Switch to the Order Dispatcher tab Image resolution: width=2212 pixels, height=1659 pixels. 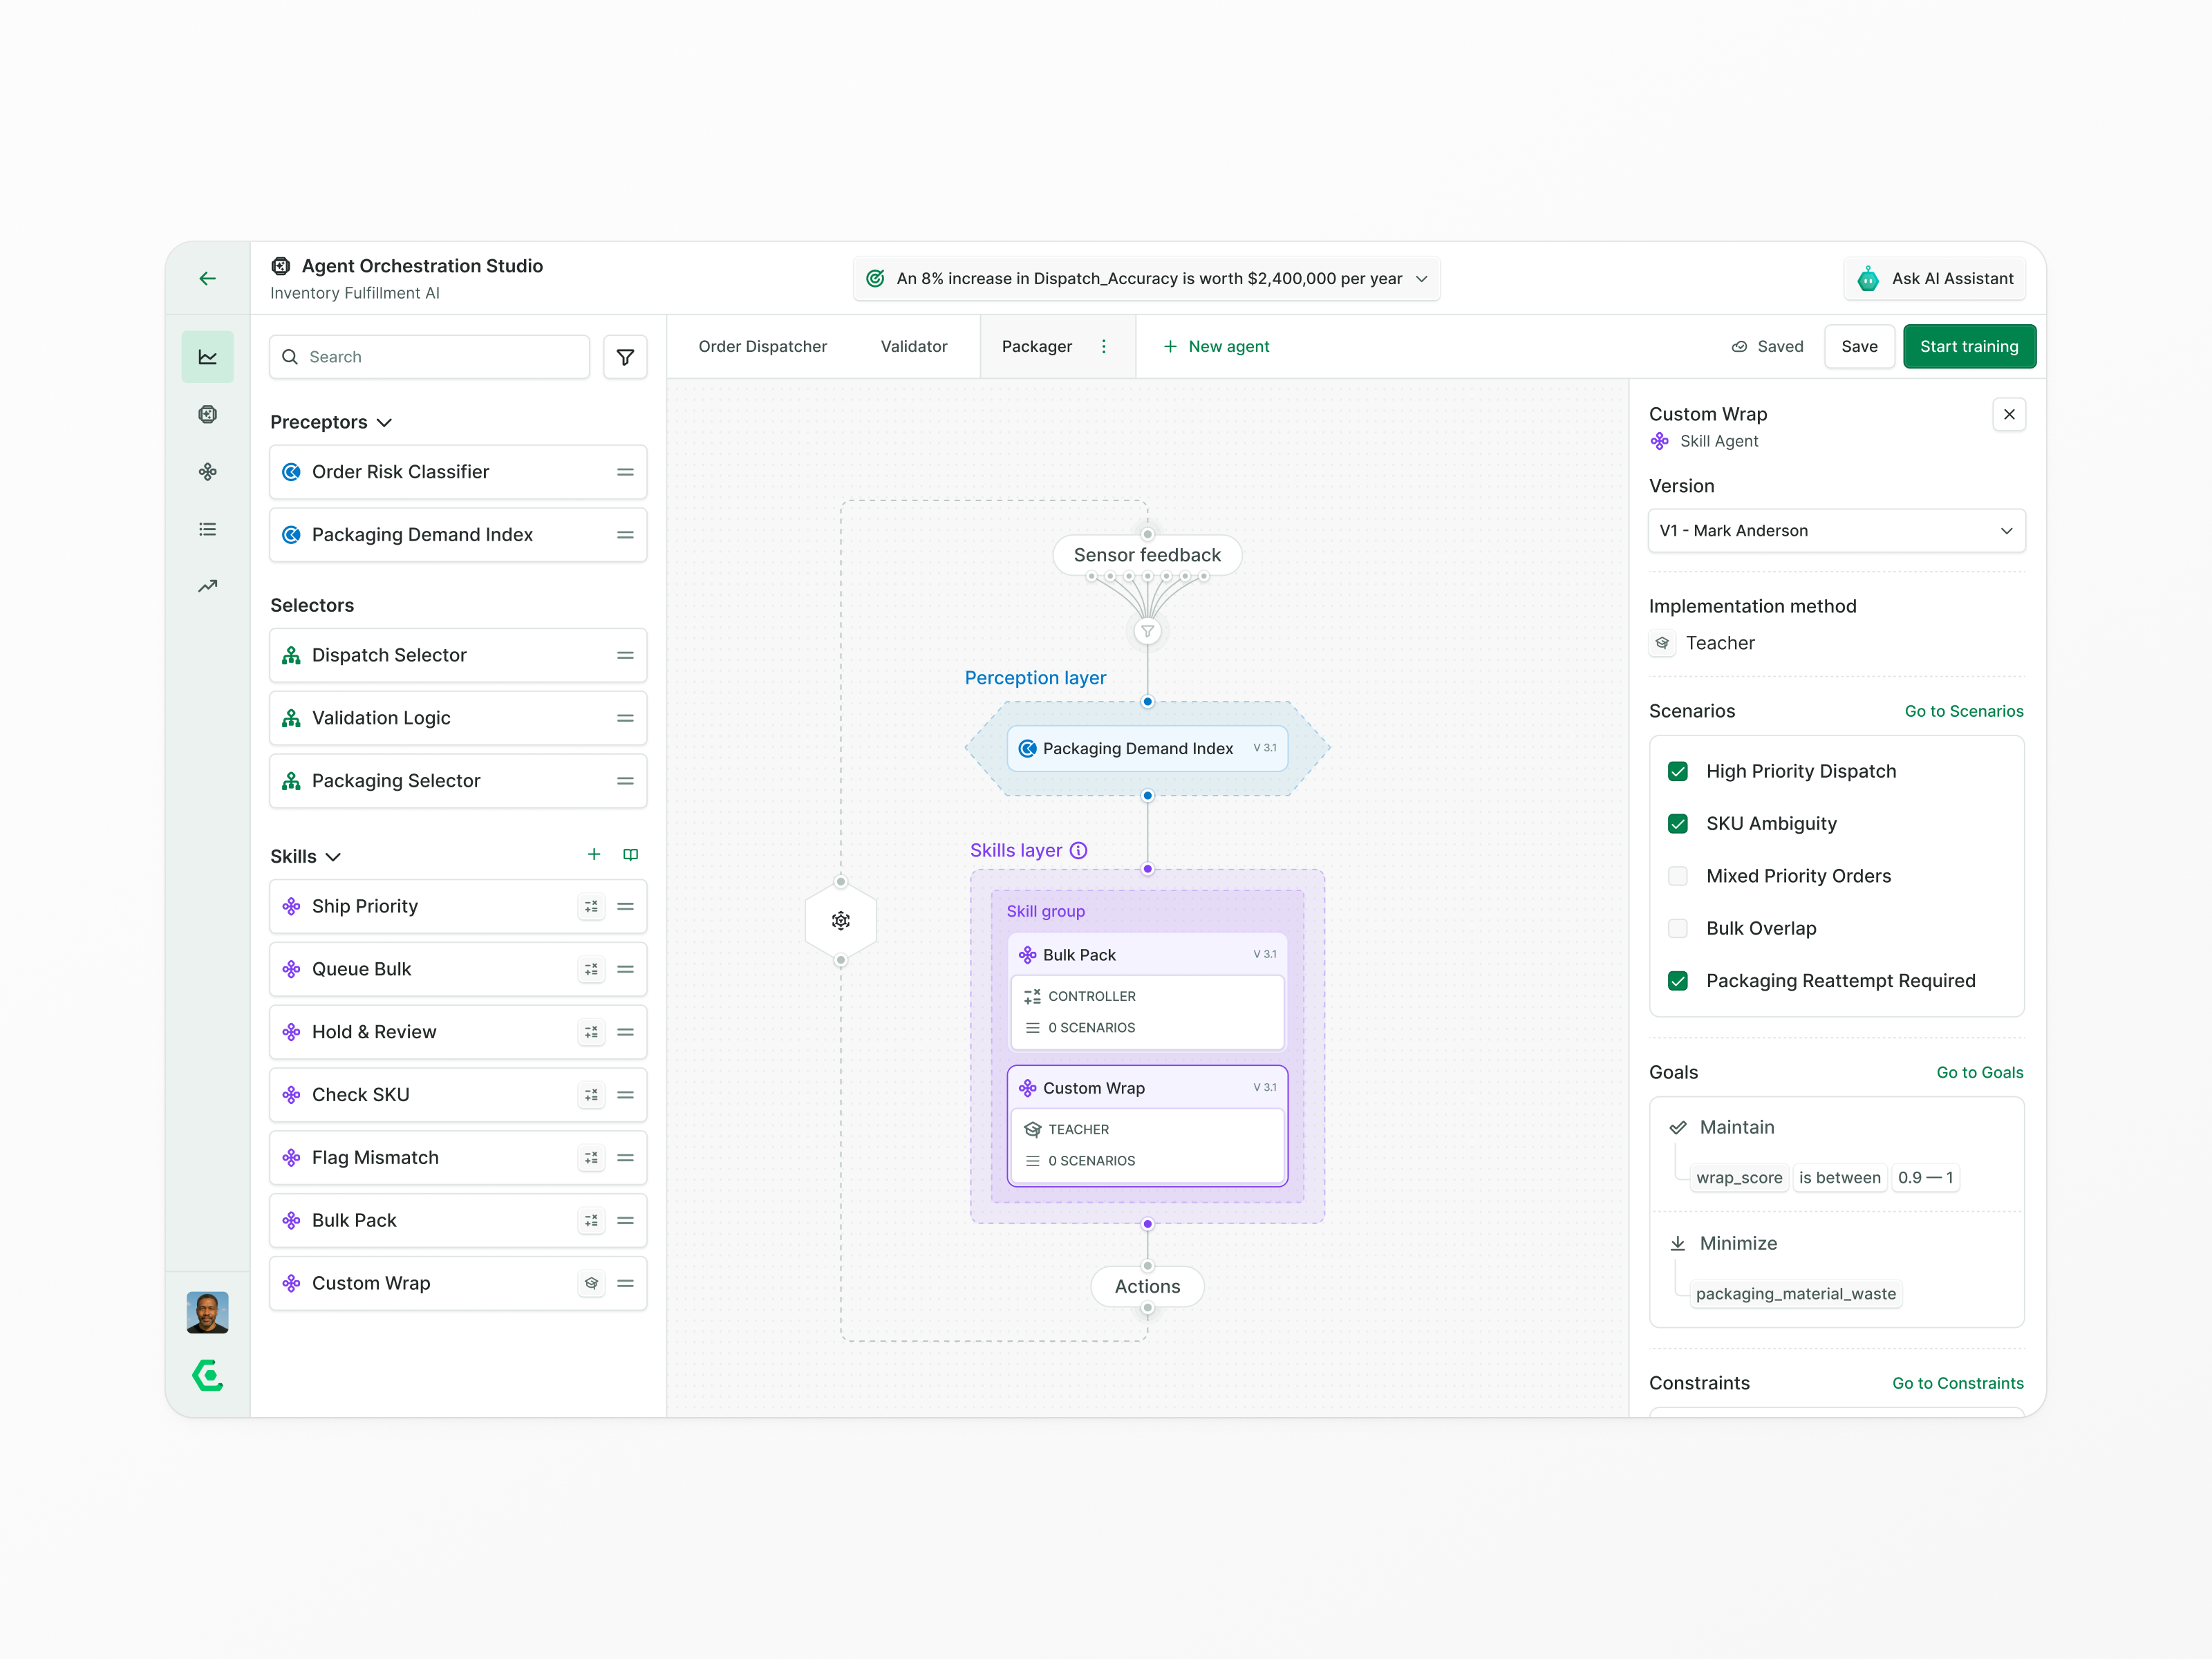[762, 346]
